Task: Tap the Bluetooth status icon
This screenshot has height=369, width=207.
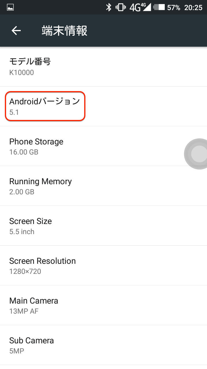Action: point(108,7)
